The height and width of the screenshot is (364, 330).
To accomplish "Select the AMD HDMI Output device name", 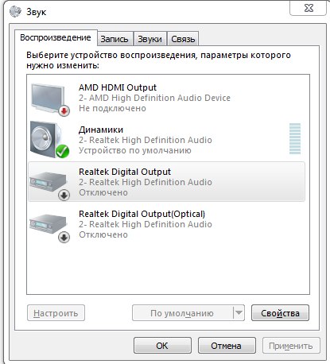I will [x=118, y=87].
